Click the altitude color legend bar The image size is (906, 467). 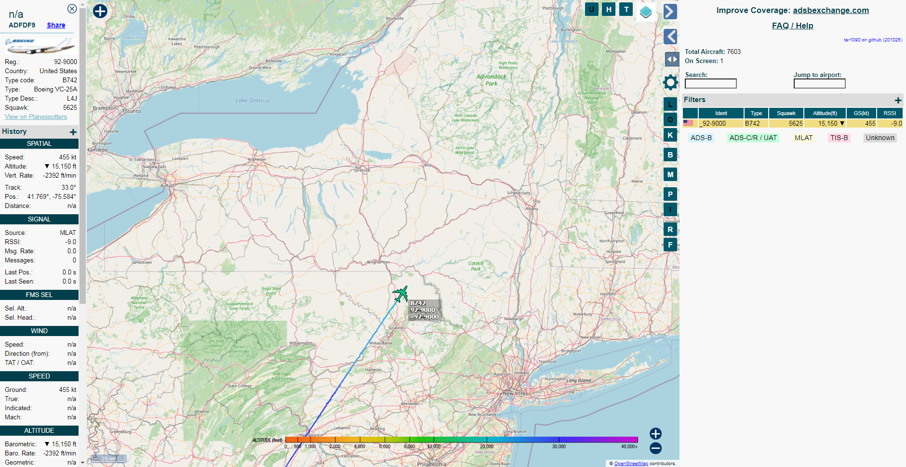(461, 440)
